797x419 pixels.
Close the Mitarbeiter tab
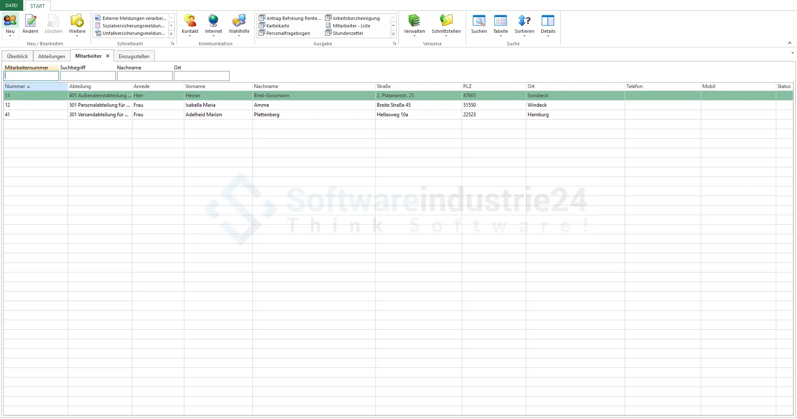(x=108, y=56)
